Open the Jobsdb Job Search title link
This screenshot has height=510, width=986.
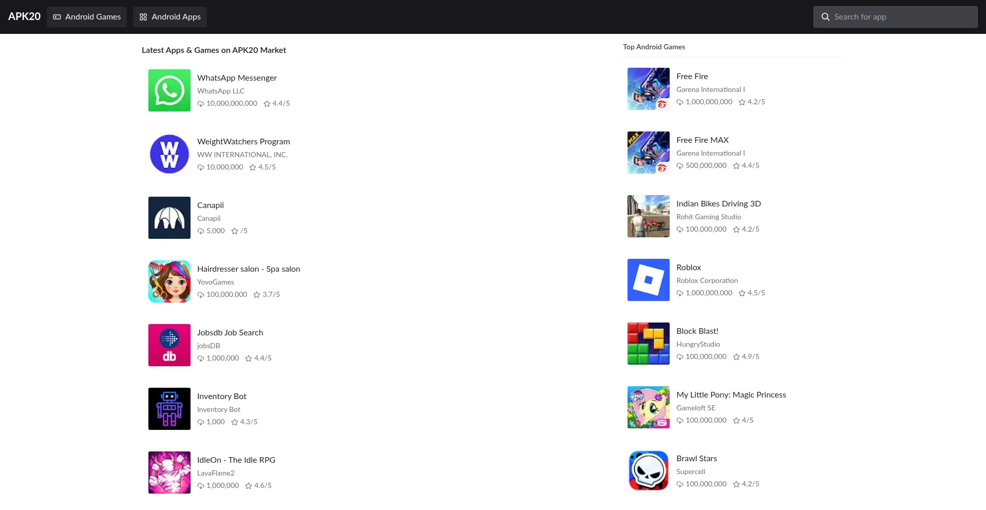(230, 332)
